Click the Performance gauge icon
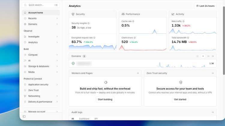Viewport: 225px width, 126px height. [x=123, y=14]
